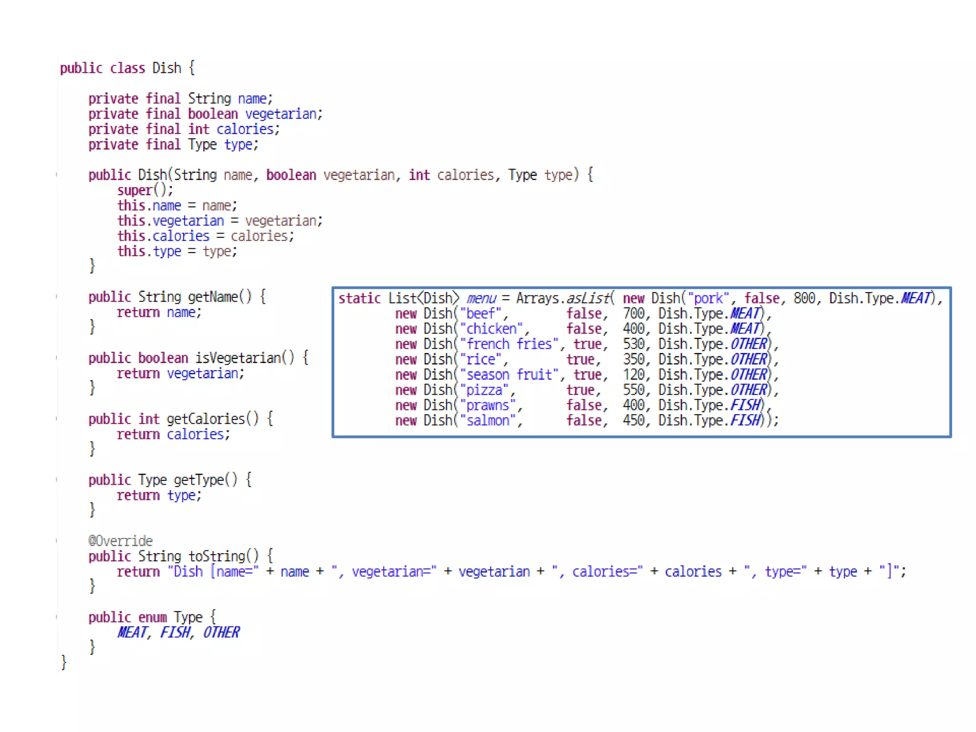
Task: Click the "pork" string in menu list
Action: pyautogui.click(x=708, y=298)
